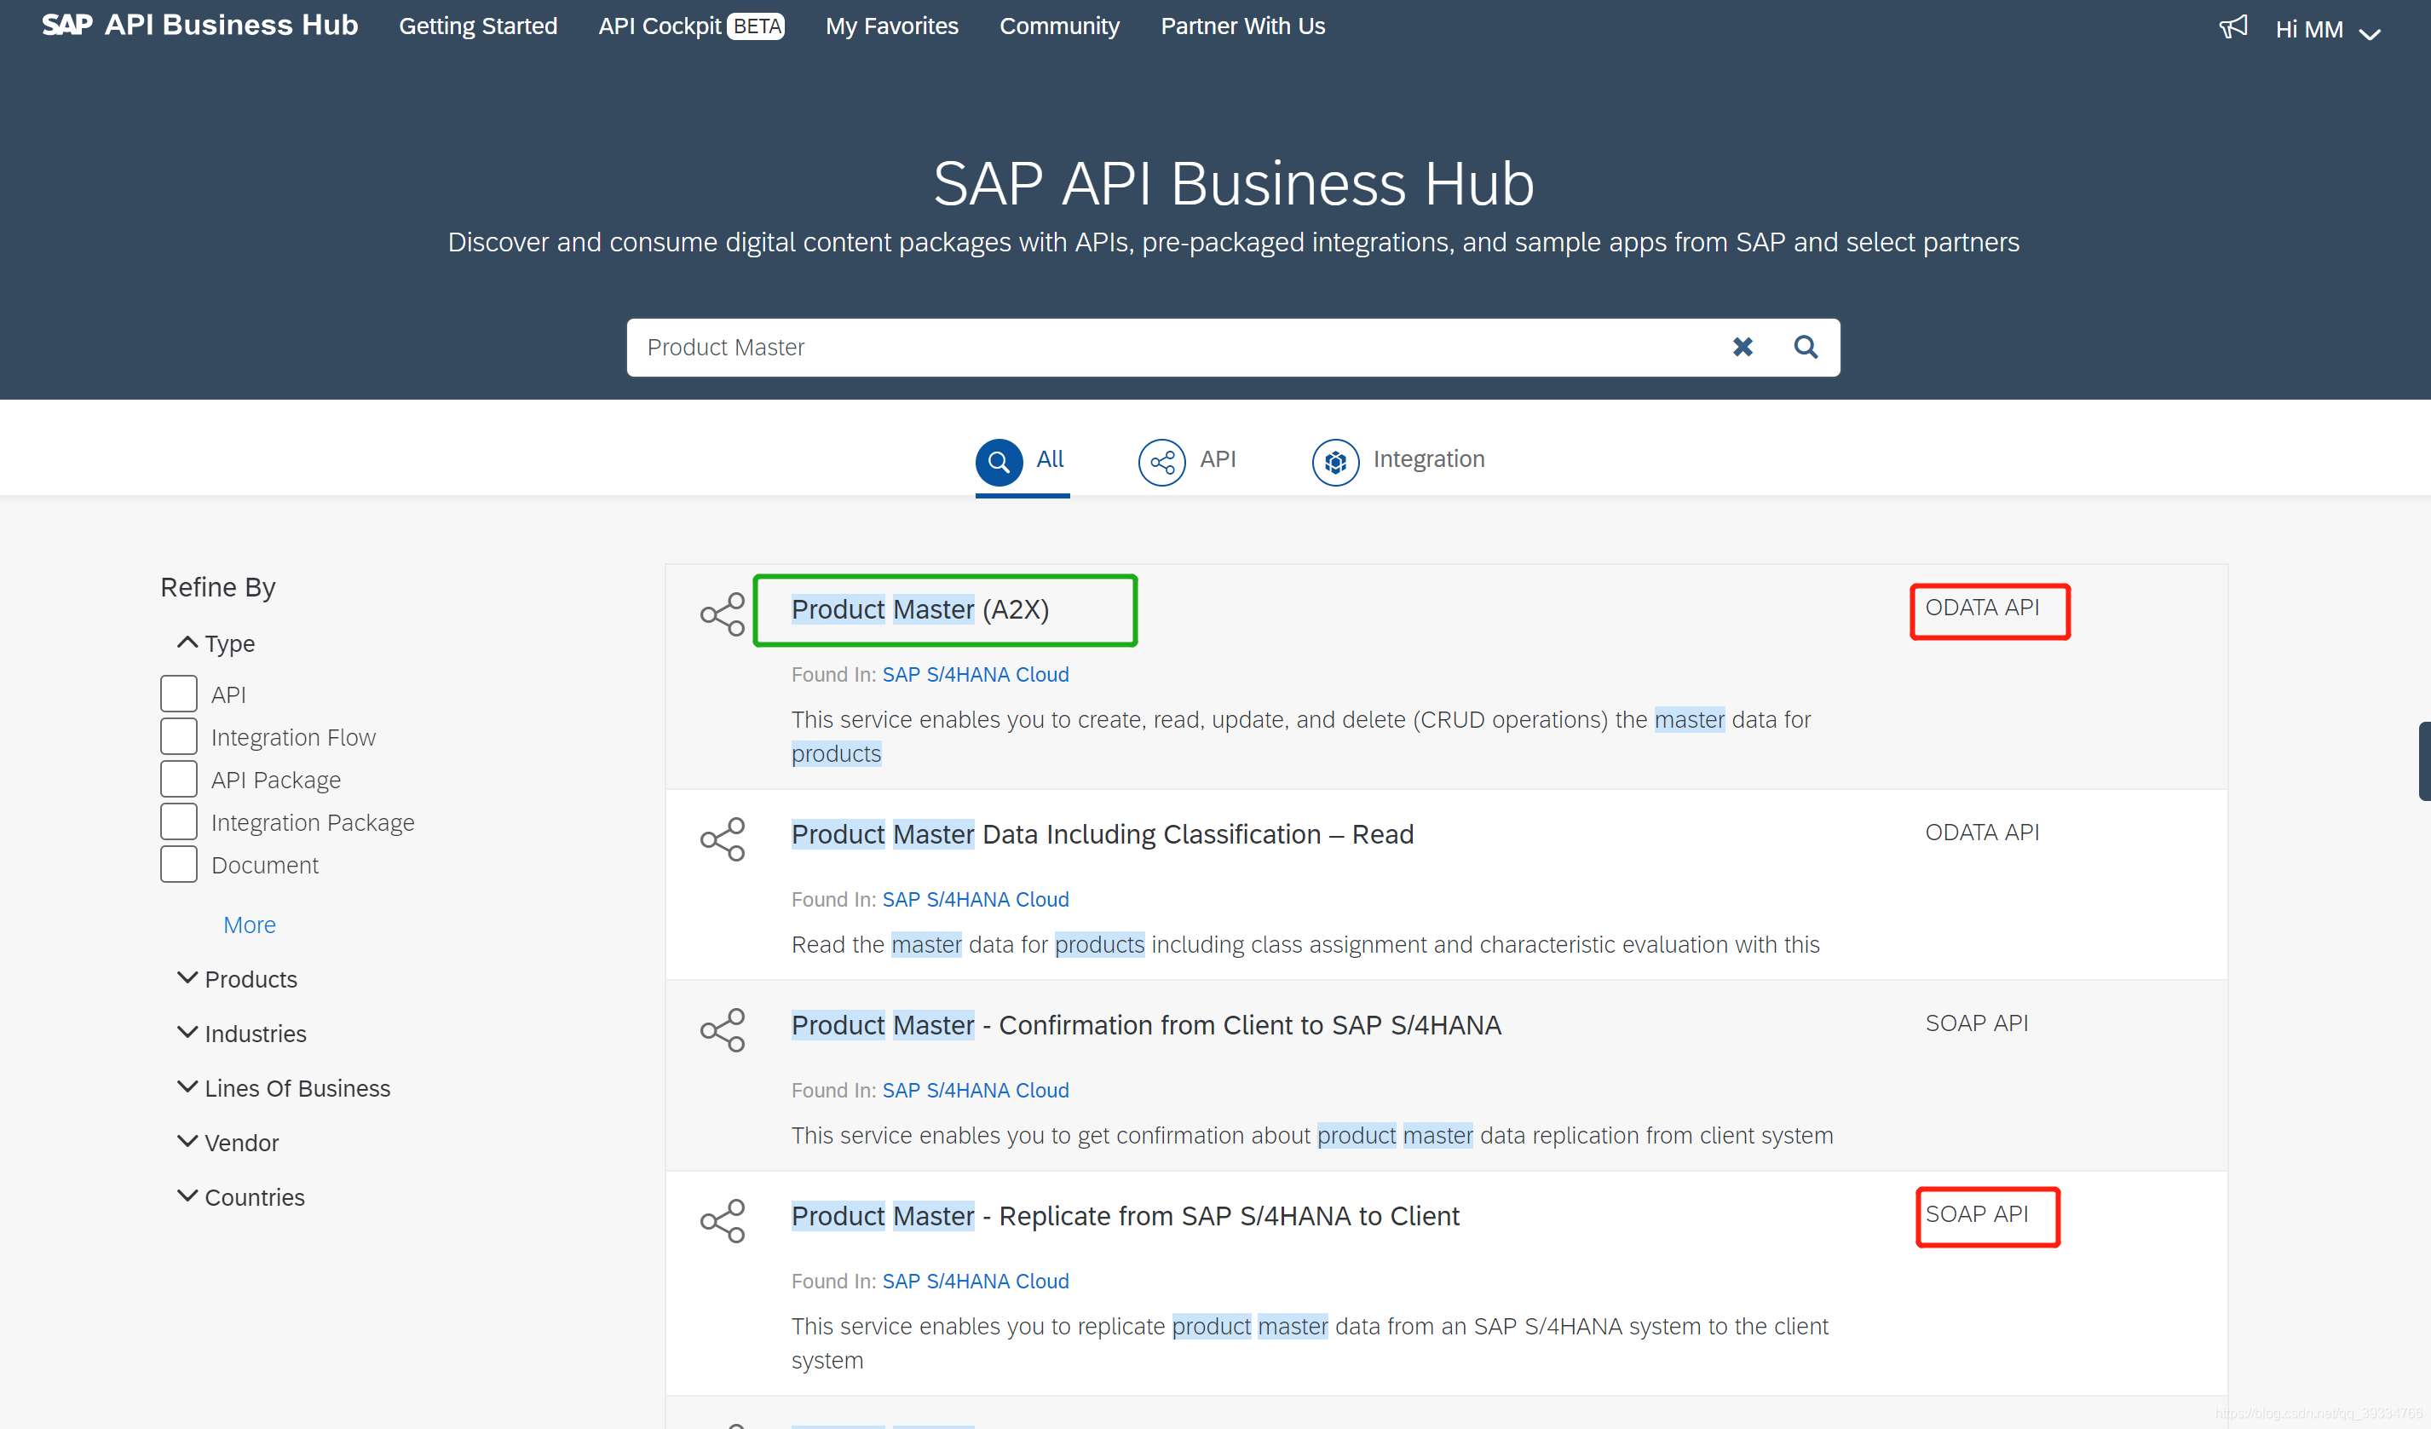
Task: Clear the search with the X icon
Action: [x=1743, y=347]
